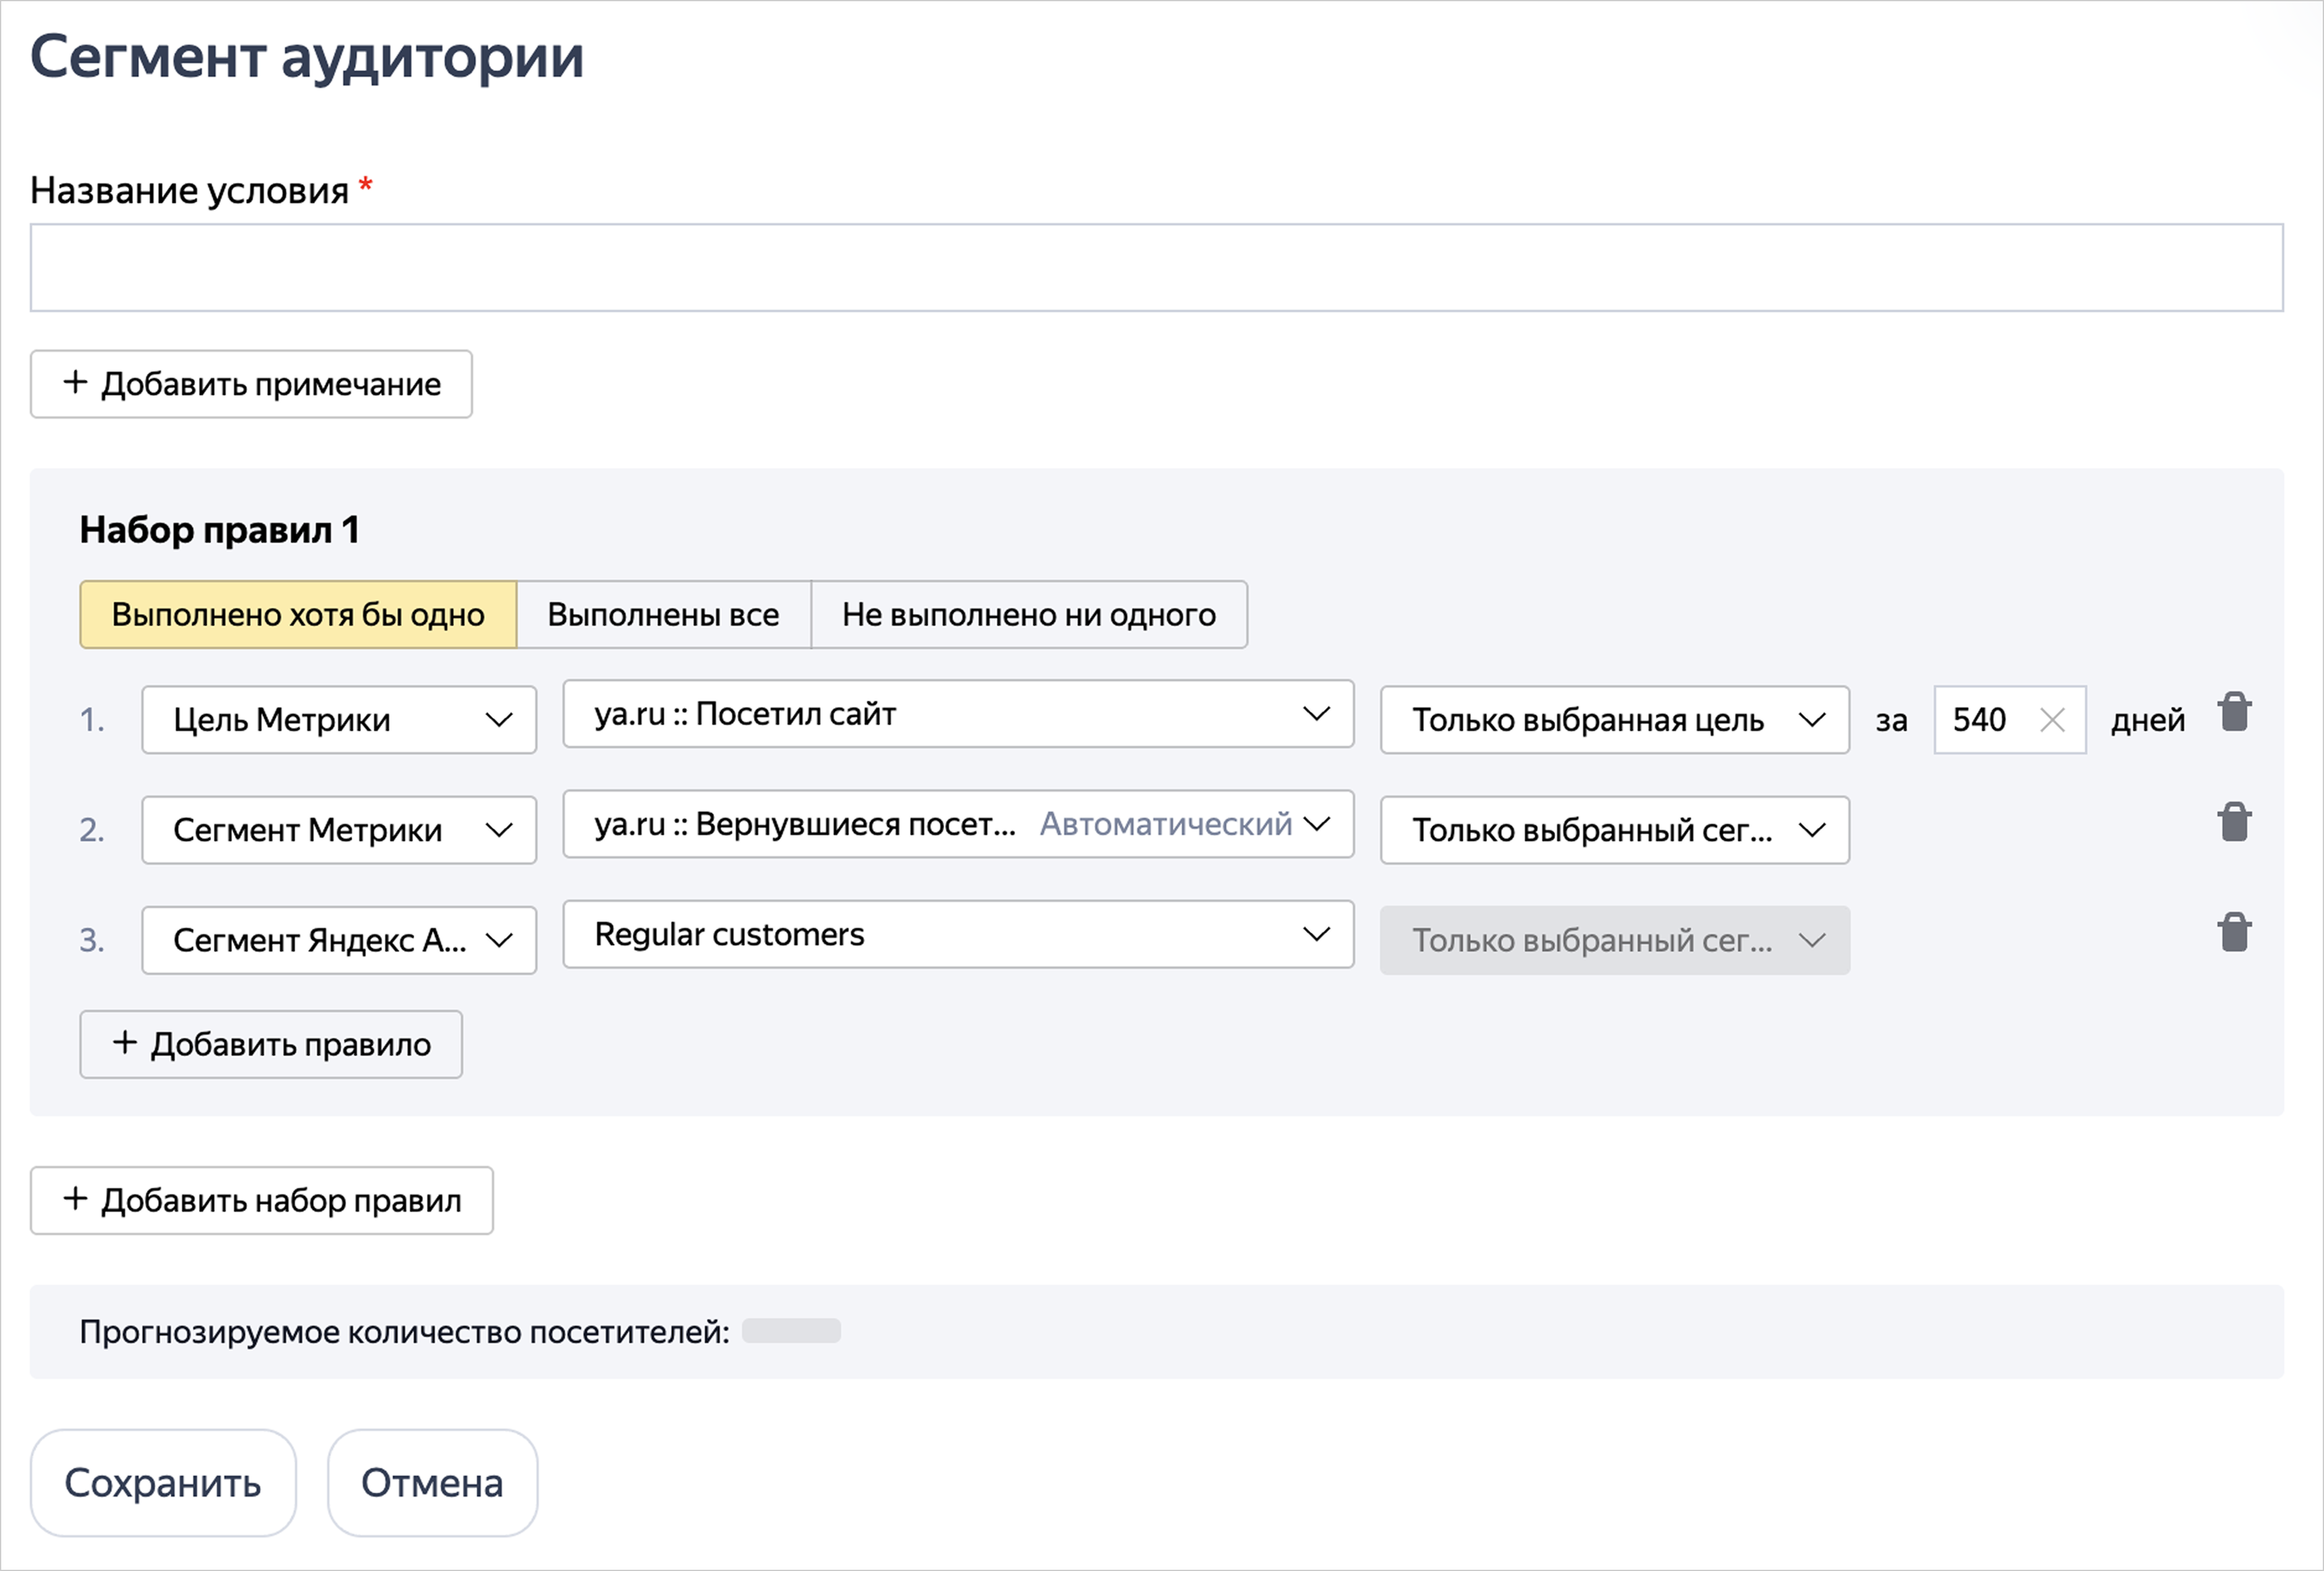
Task: Clear the 540 days value
Action: (2052, 720)
